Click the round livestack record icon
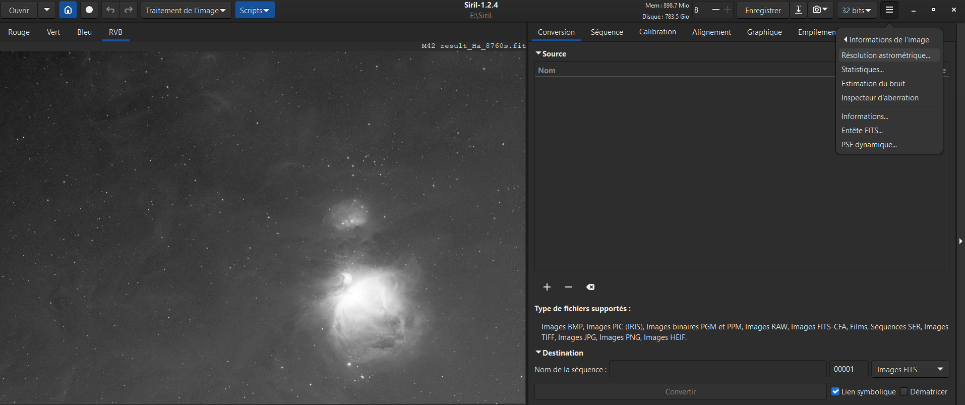Screen dimensions: 965x405 coord(89,10)
